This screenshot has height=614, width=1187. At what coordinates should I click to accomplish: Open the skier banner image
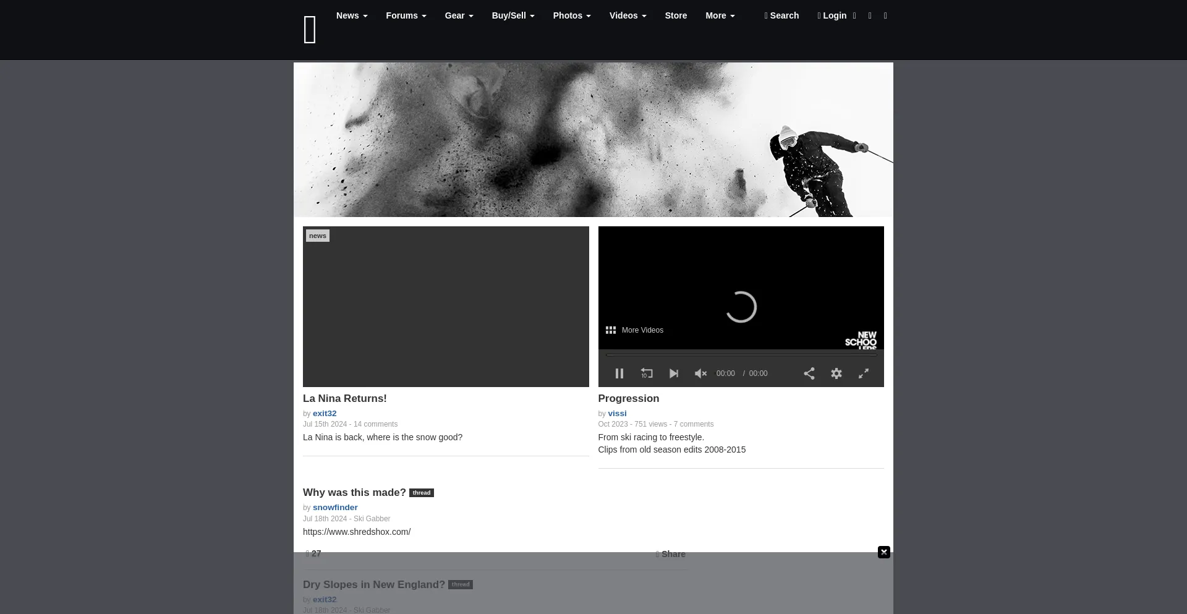pyautogui.click(x=593, y=140)
